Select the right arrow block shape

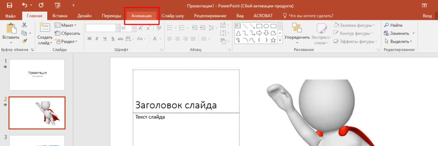(x=259, y=33)
